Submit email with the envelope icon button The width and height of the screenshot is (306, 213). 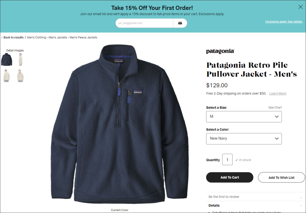[180, 23]
